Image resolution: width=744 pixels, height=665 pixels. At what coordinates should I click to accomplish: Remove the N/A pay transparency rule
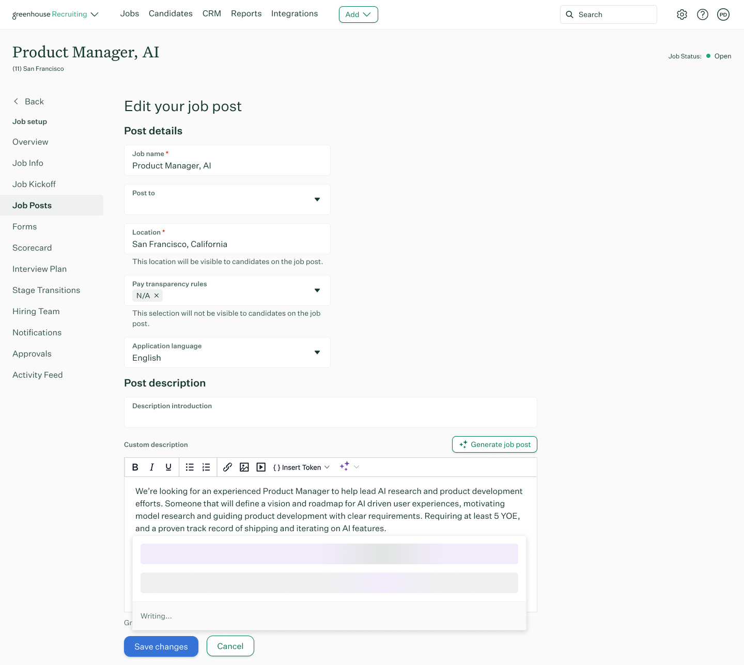click(x=157, y=296)
